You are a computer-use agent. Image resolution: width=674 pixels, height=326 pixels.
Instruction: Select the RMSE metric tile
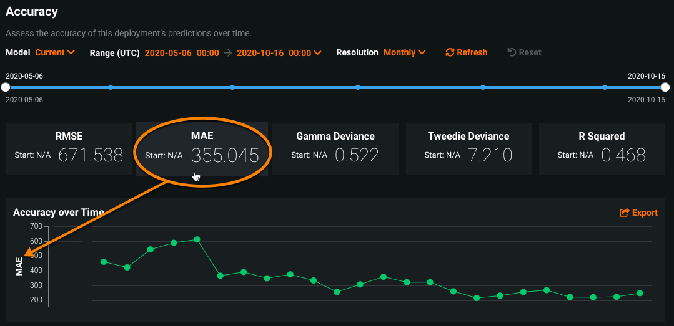click(69, 148)
